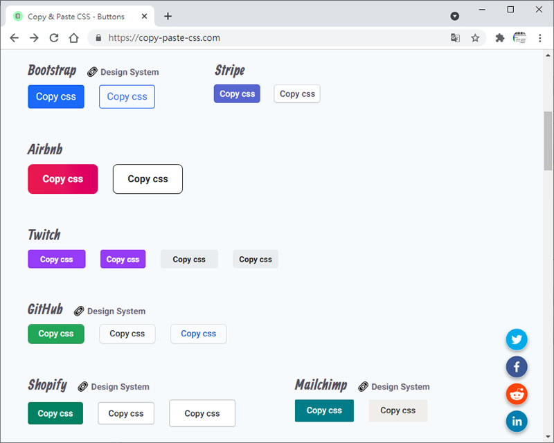This screenshot has width=554, height=443.
Task: Copy the GitHub green button CSS
Action: pos(56,334)
